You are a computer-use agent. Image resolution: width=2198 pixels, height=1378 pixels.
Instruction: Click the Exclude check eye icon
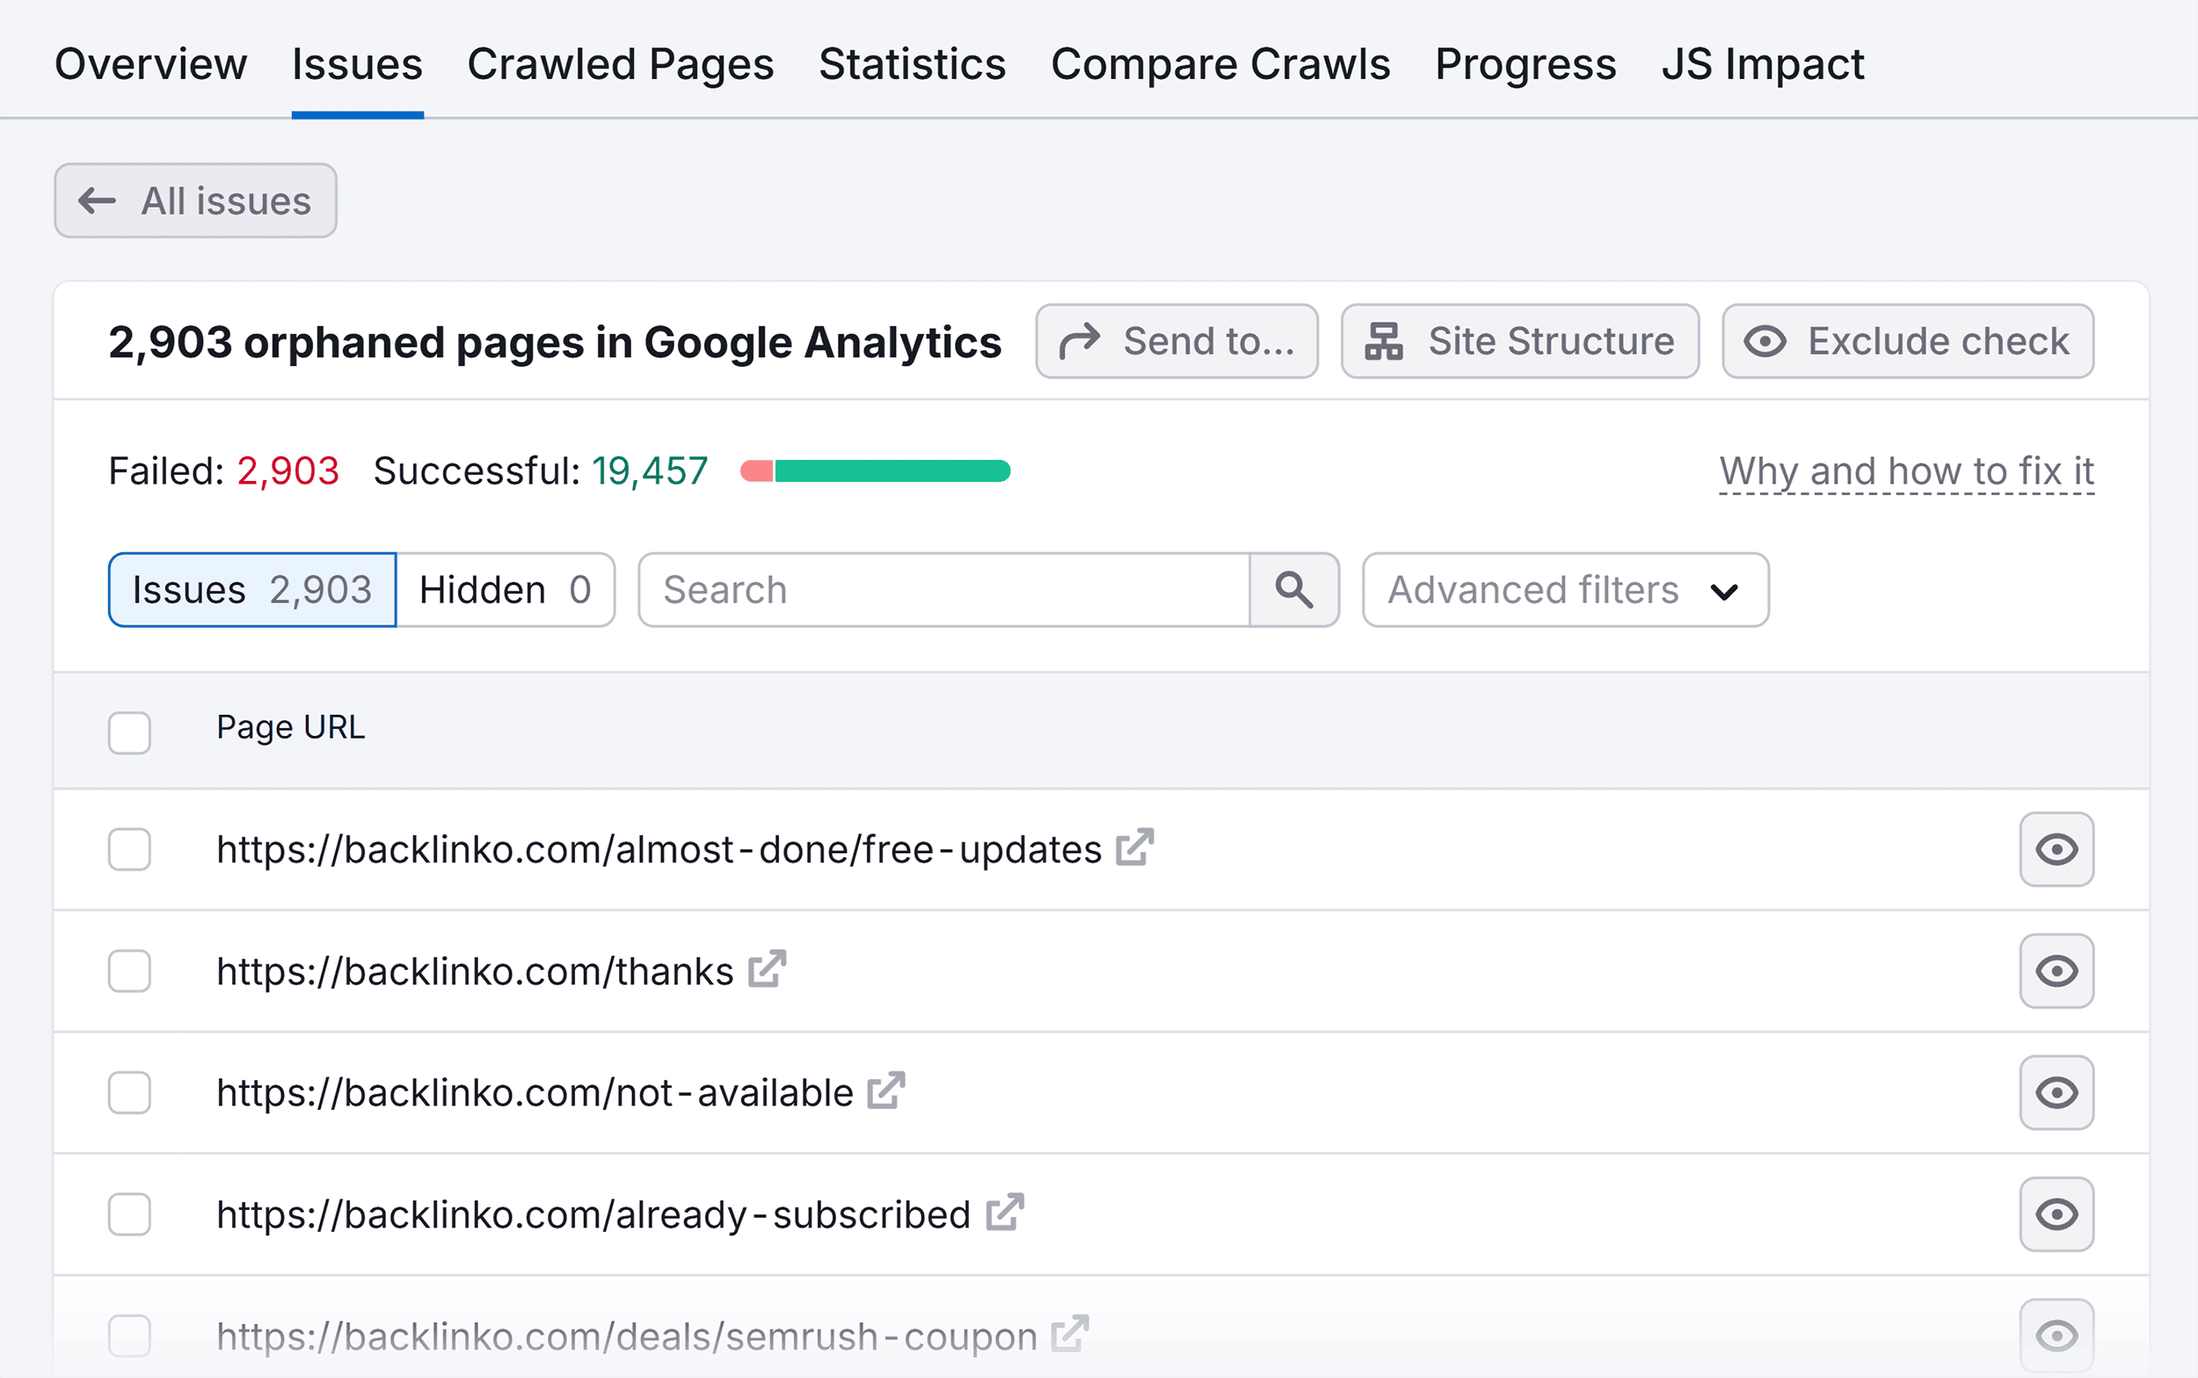(x=1765, y=341)
